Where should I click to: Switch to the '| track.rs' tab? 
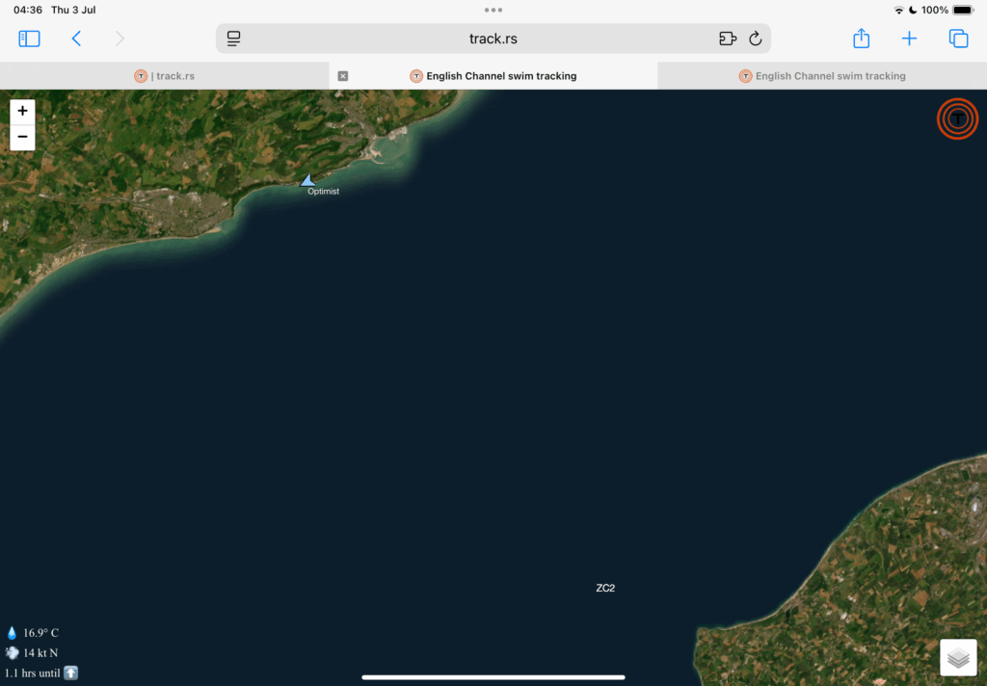(166, 76)
